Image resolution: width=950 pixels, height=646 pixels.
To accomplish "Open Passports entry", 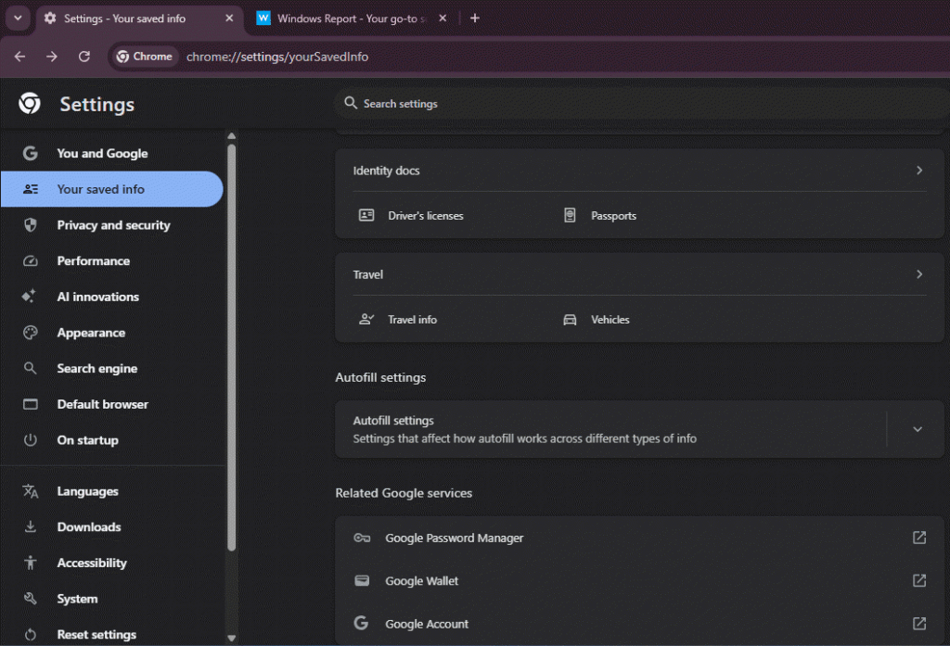I will pos(614,216).
